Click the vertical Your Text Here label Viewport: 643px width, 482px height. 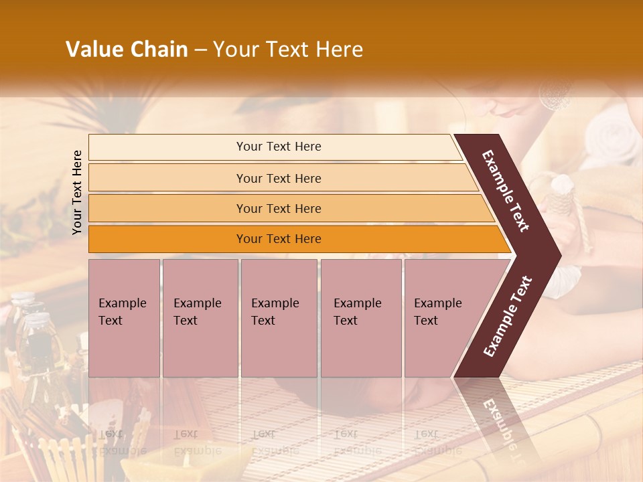point(77,192)
